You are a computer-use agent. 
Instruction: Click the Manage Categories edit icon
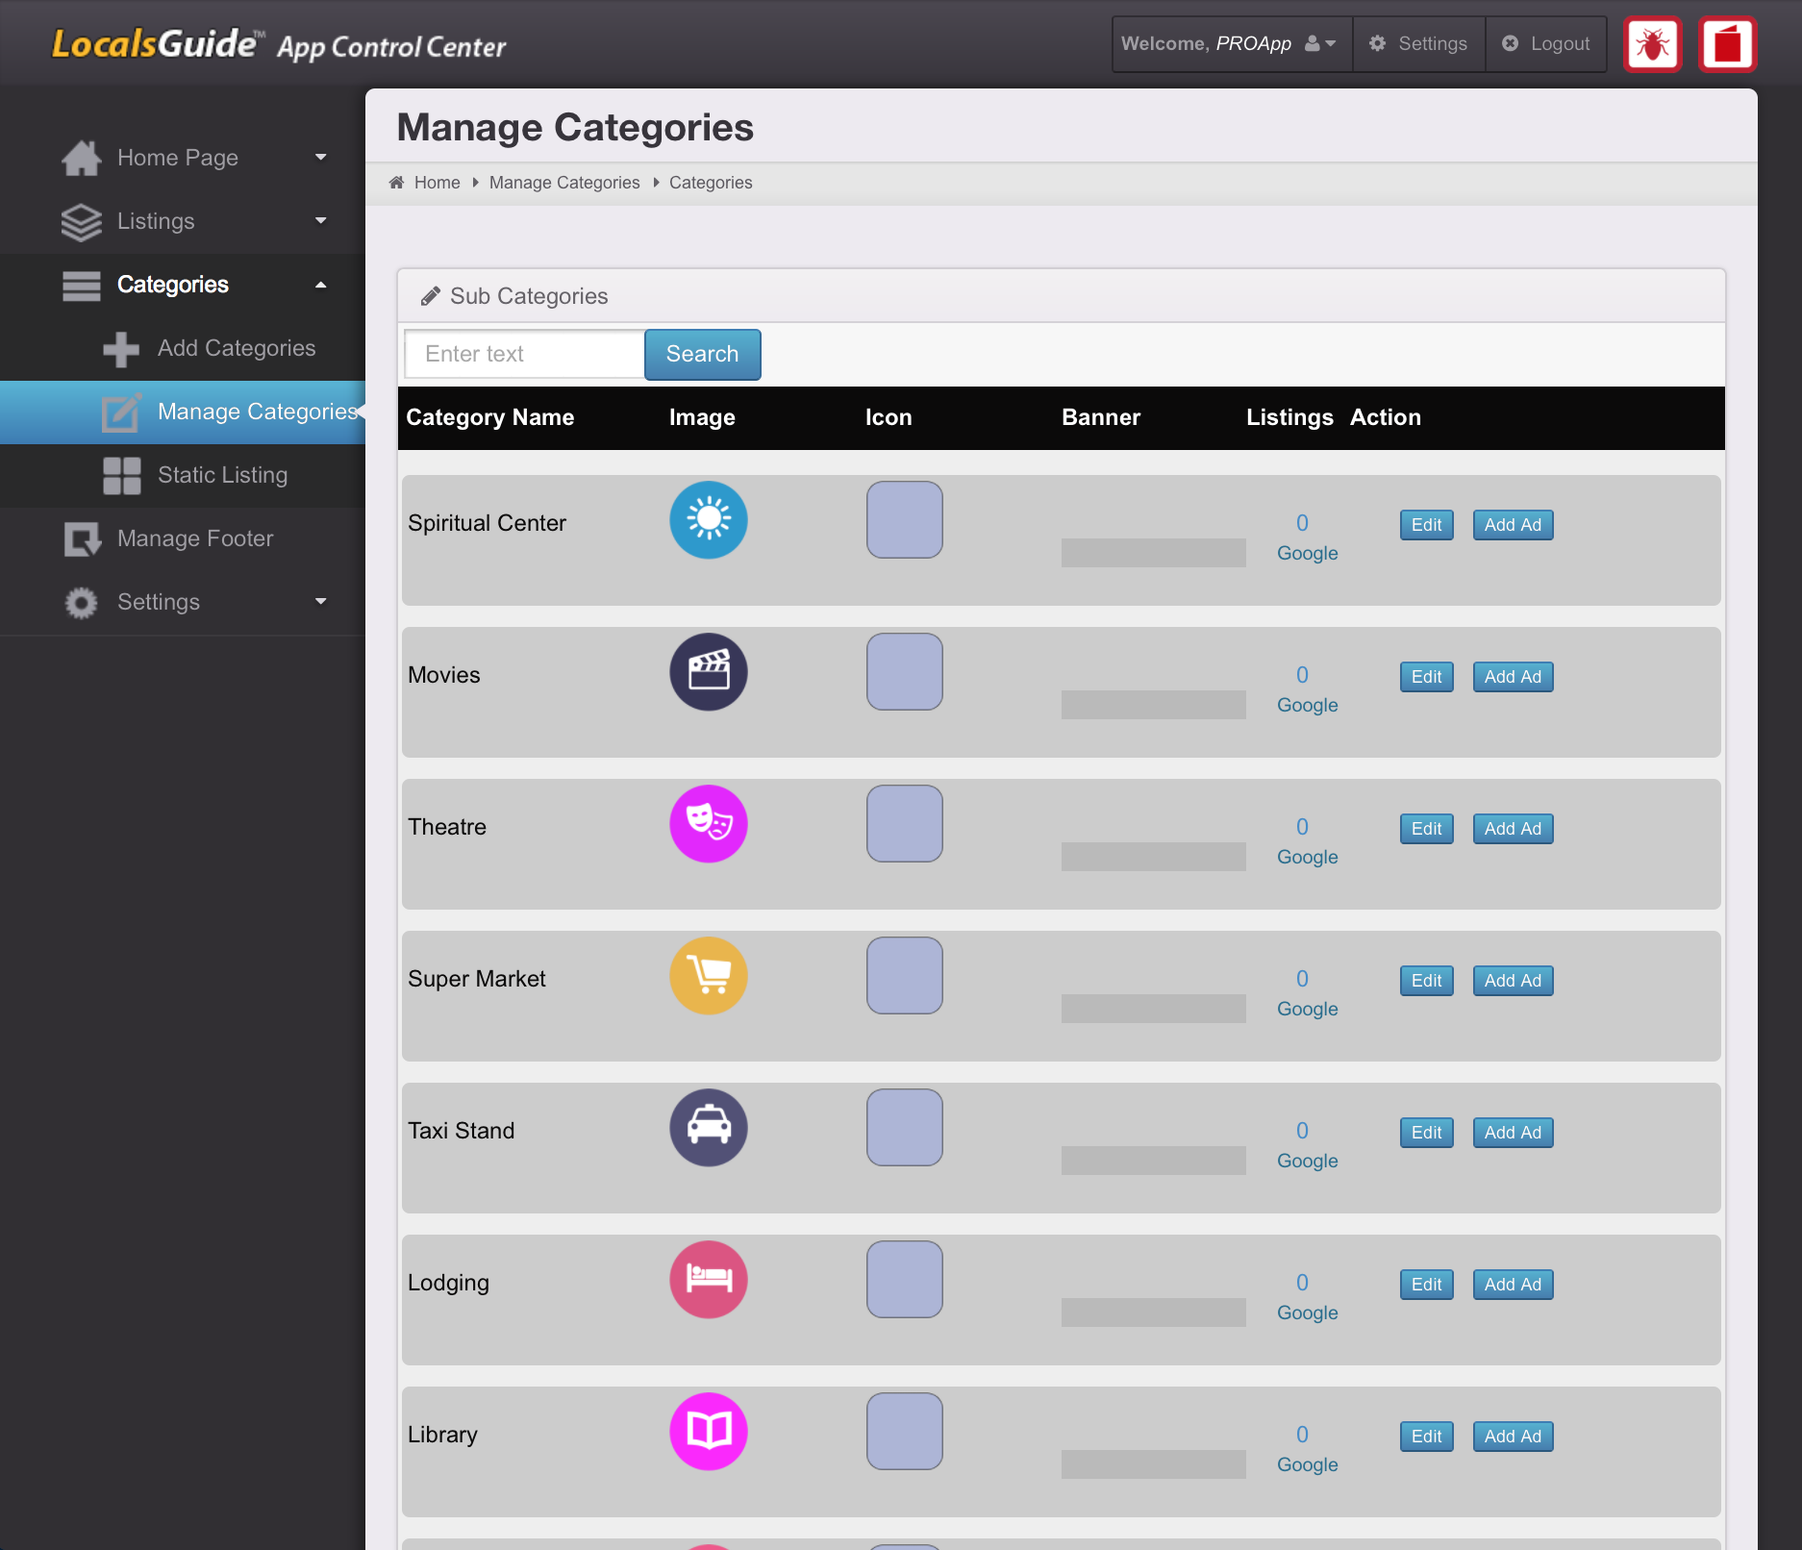pos(122,412)
